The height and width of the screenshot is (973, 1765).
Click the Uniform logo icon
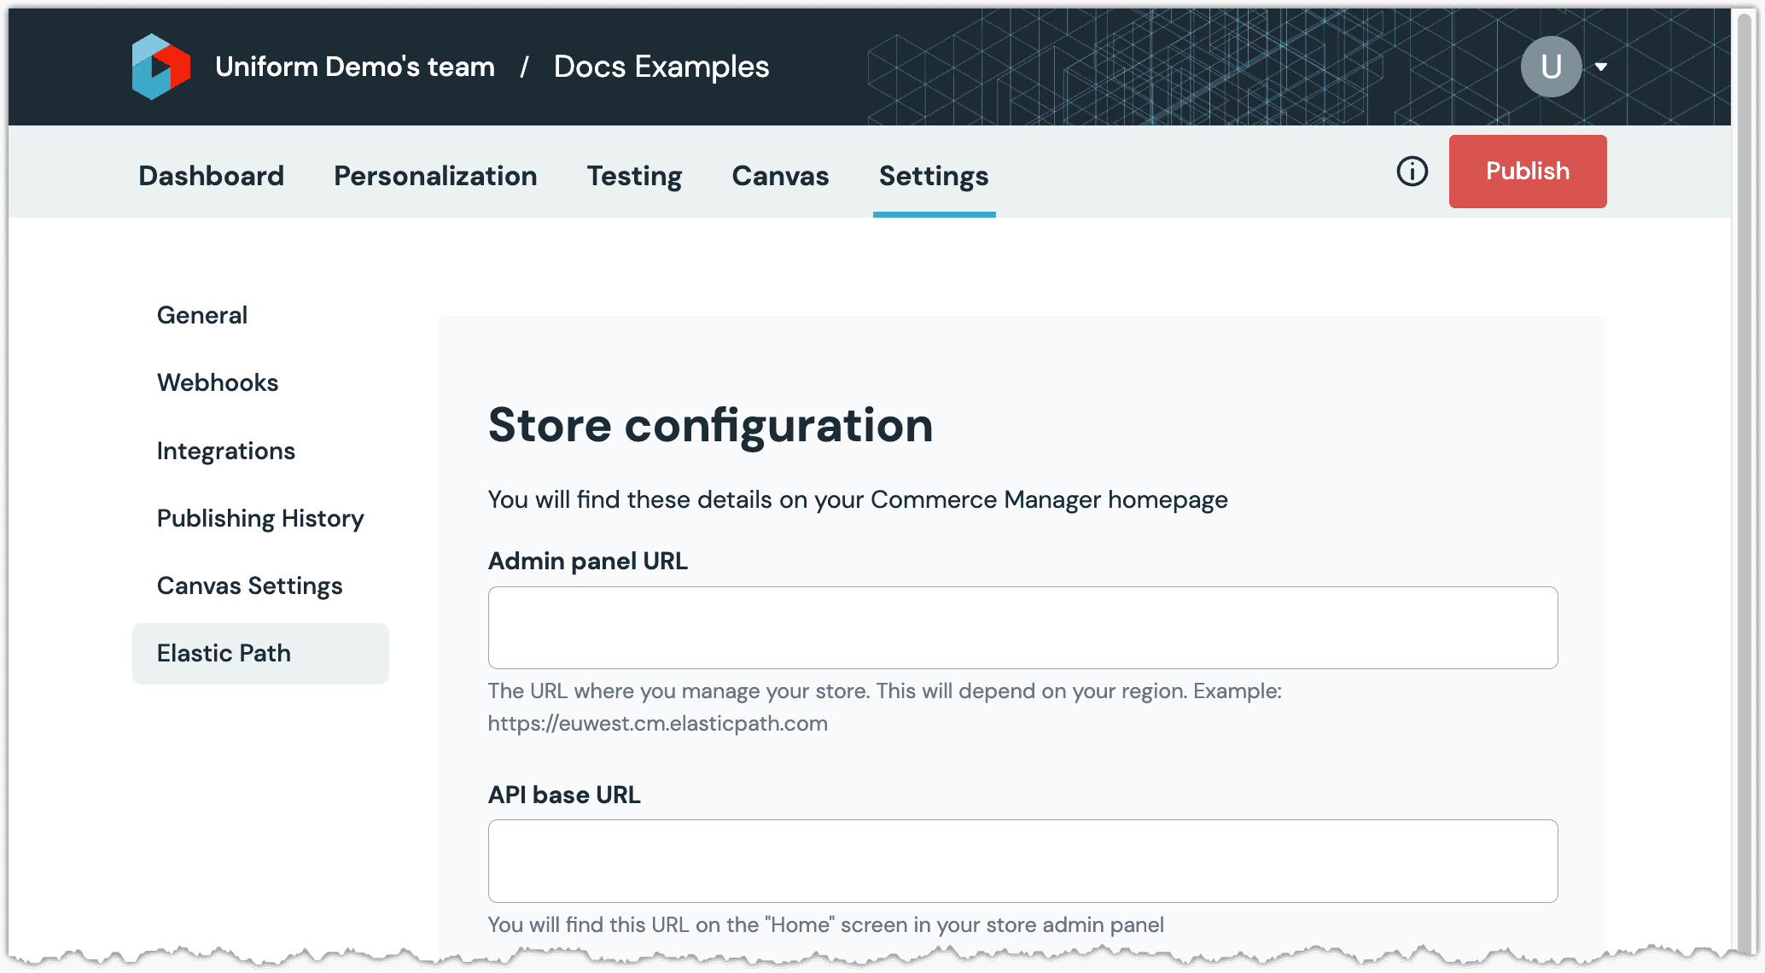coord(161,67)
